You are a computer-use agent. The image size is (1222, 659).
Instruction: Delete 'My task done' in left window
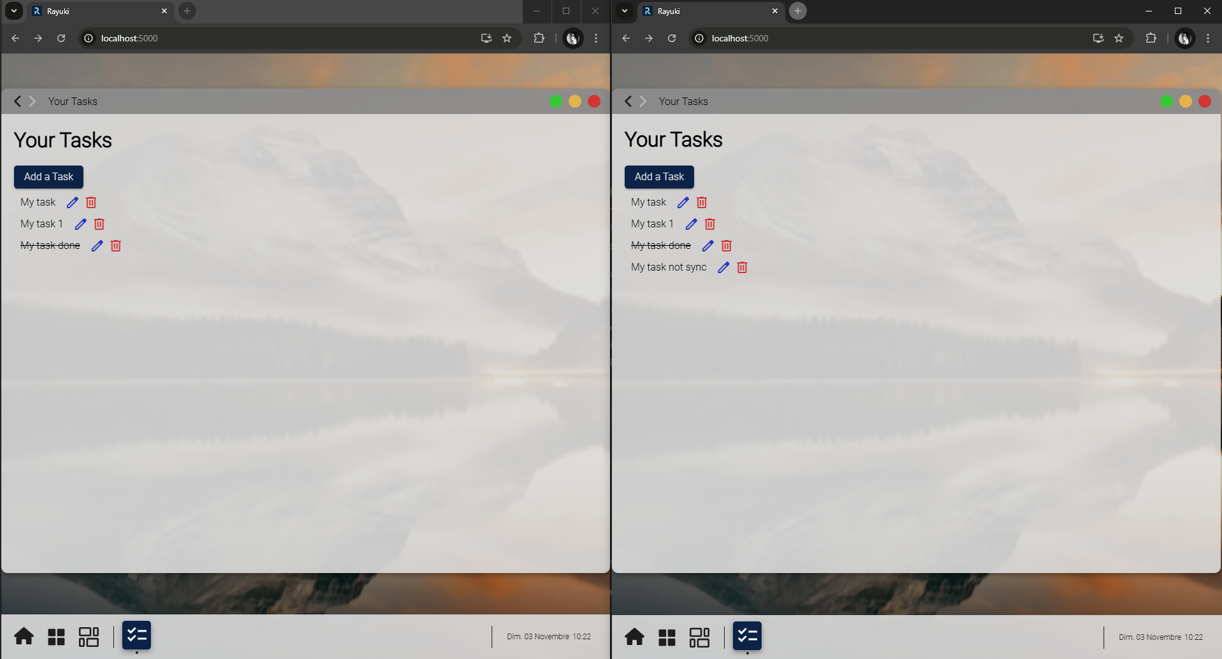pos(116,246)
